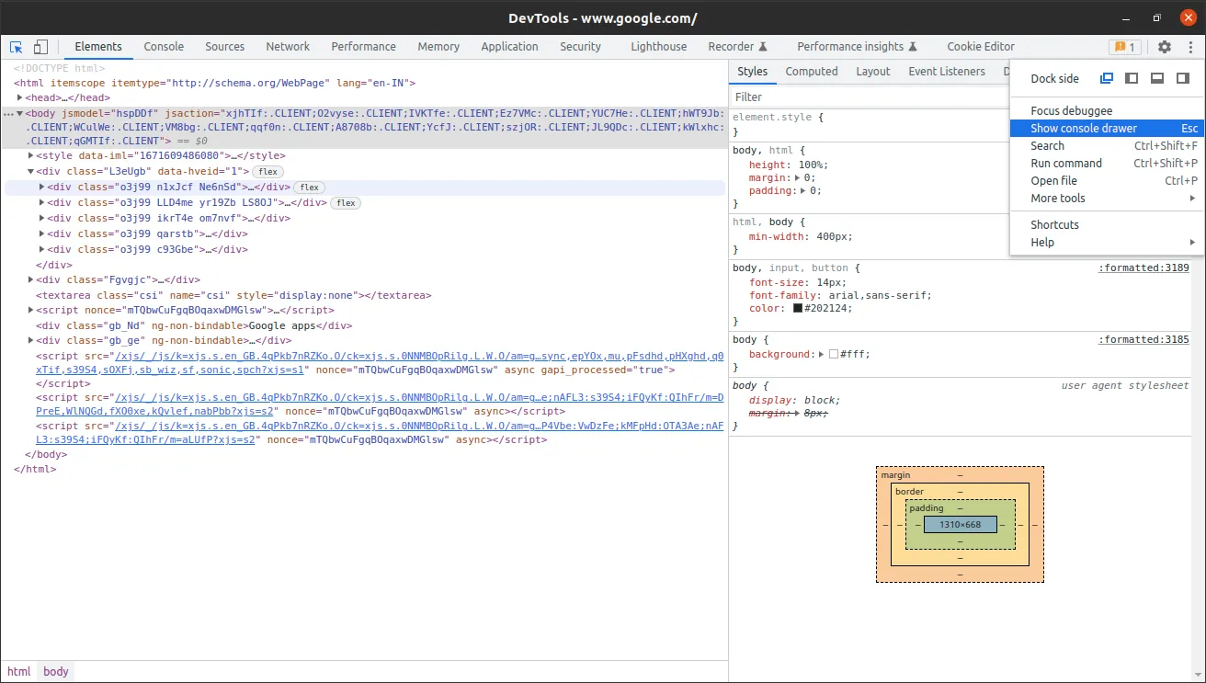Screen dimensions: 1206x683
Task: Select the textarea class csi element
Action: pyautogui.click(x=233, y=296)
